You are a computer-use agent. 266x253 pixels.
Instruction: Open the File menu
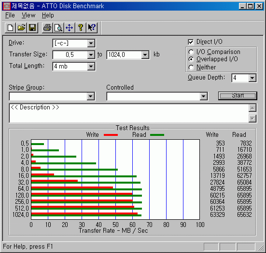10,15
